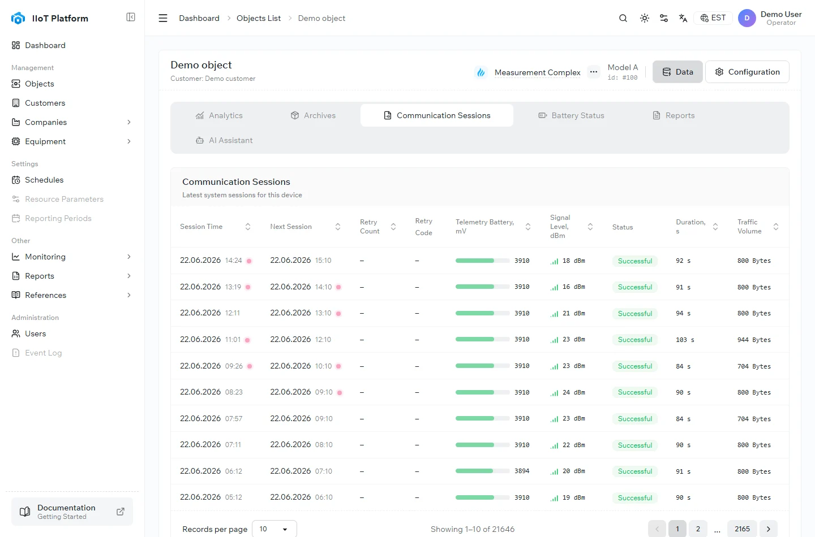The image size is (815, 537).
Task: Click battery bar in 06:12 session row
Action: coord(483,471)
